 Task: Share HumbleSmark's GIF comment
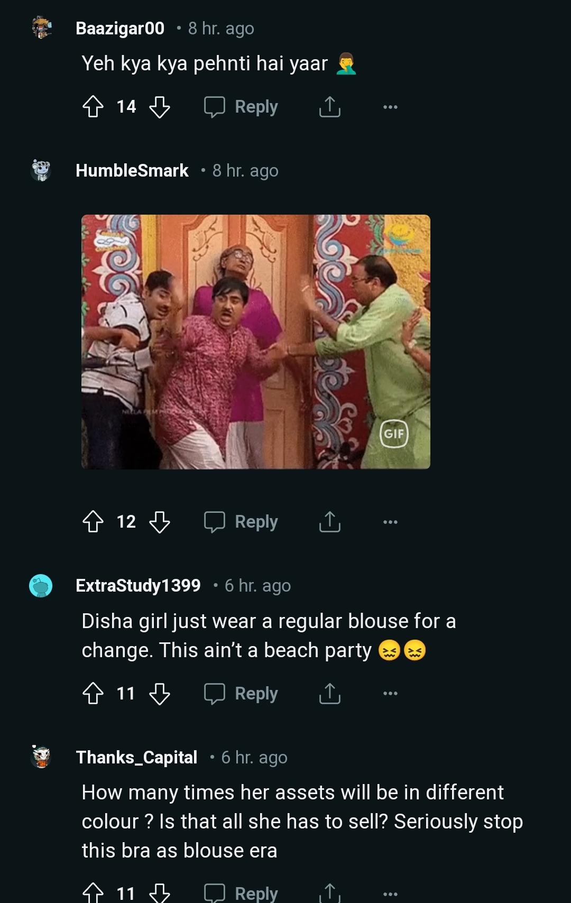(329, 522)
